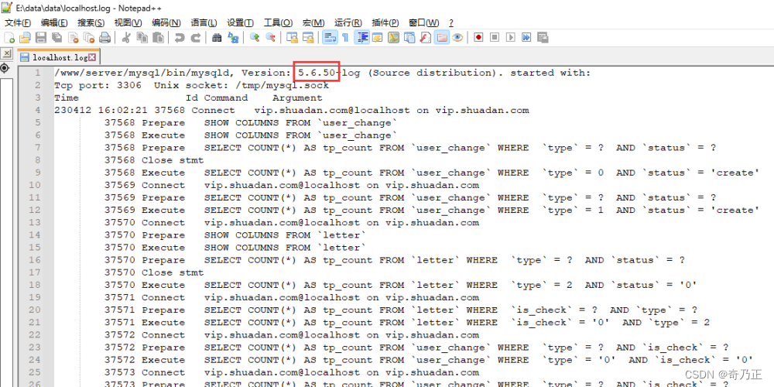
Task: Open Find with the binoculars icon
Action: click(x=217, y=37)
